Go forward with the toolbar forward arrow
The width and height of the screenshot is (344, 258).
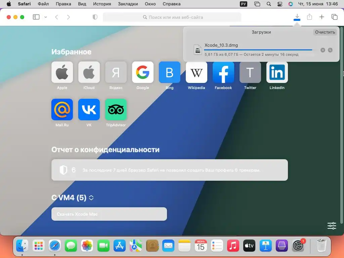pyautogui.click(x=69, y=17)
